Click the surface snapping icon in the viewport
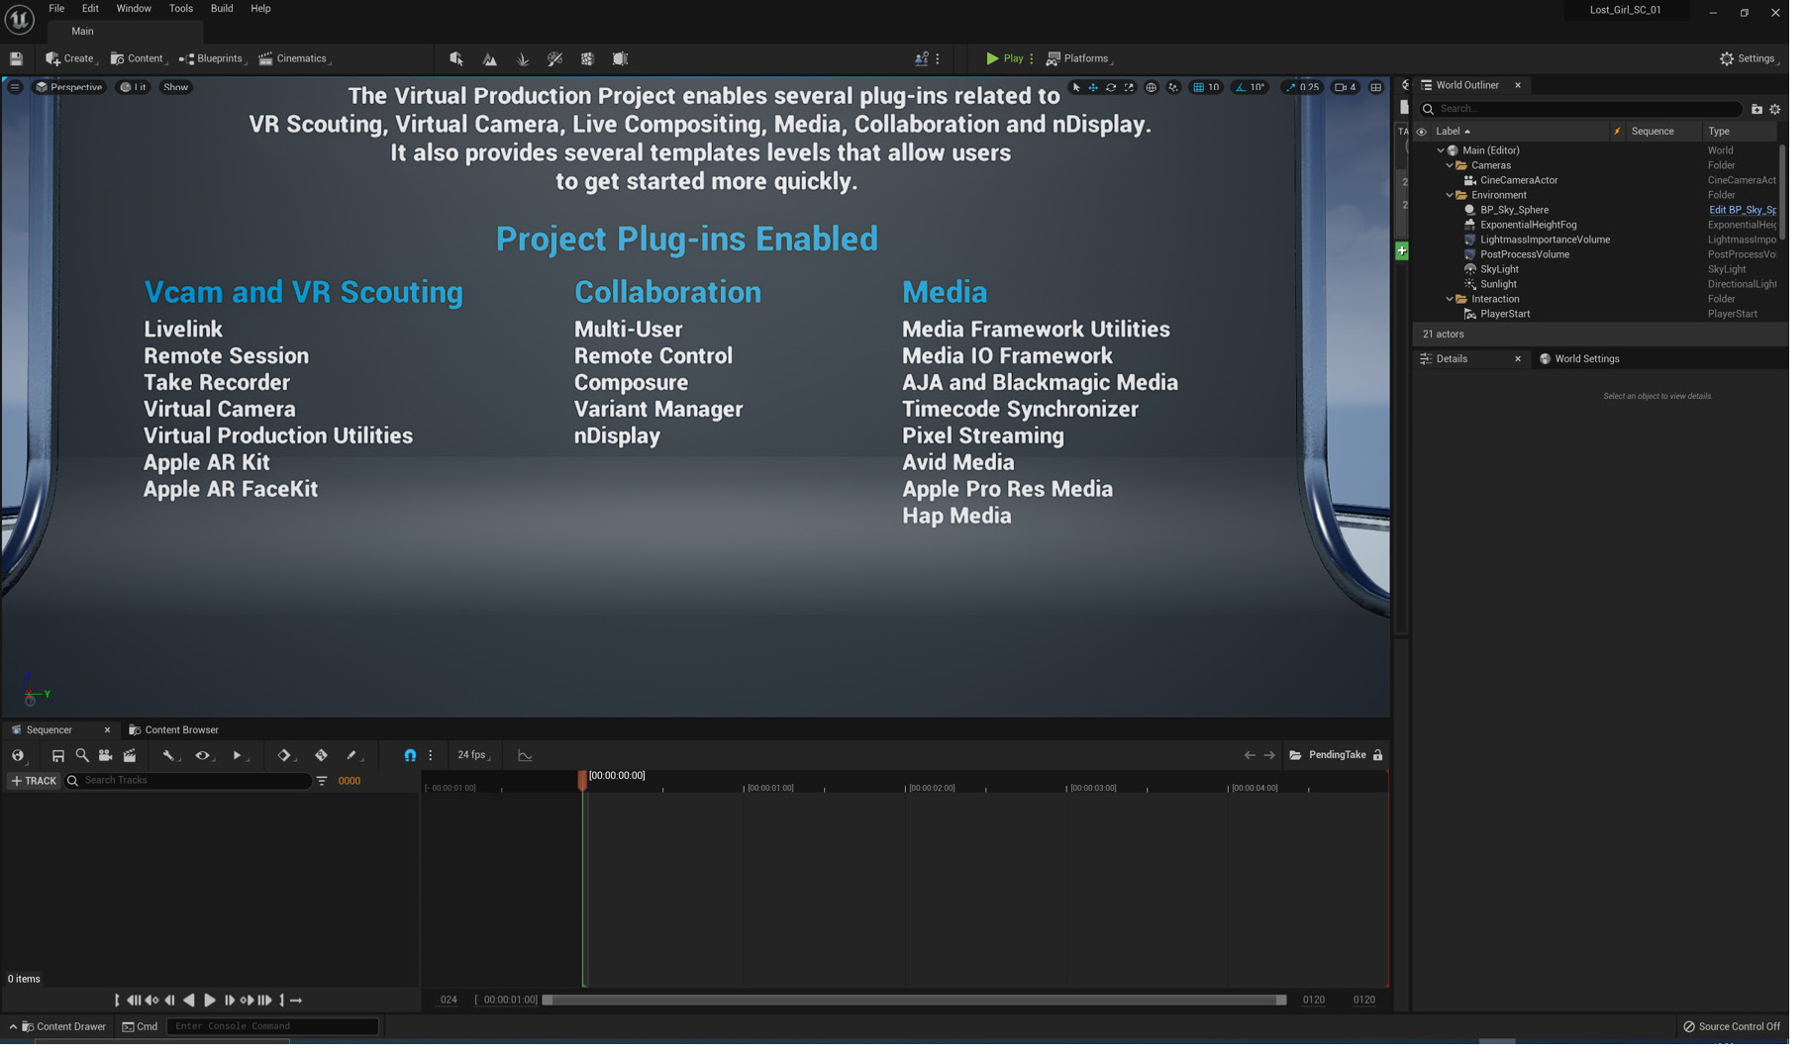1807x1054 pixels. tap(1173, 87)
